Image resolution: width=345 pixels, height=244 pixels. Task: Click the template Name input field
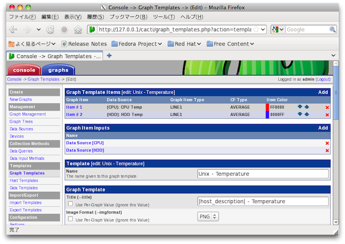263,174
